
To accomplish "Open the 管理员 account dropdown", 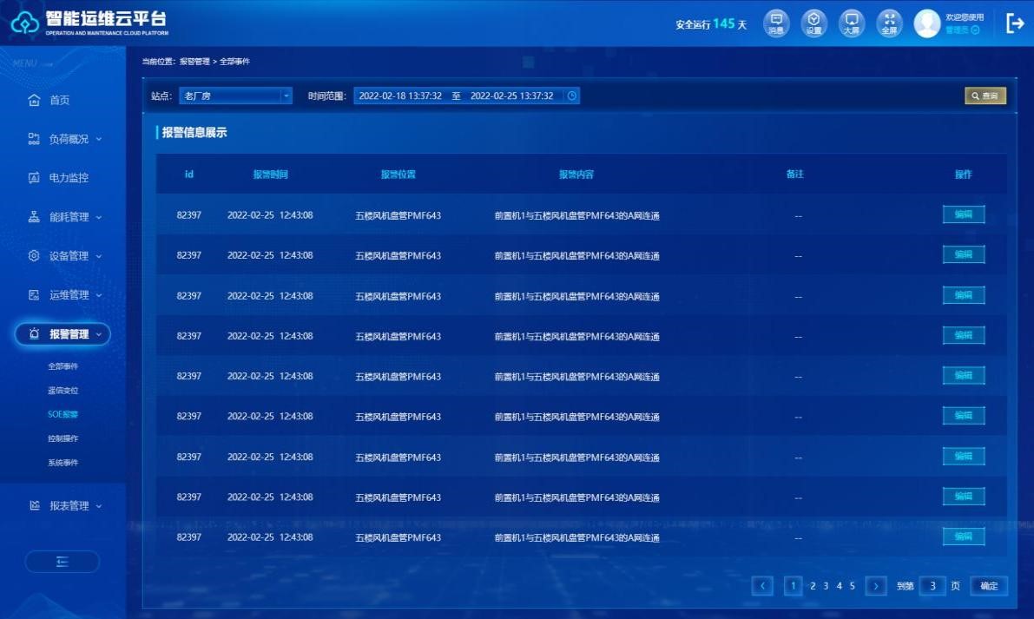I will [x=963, y=30].
